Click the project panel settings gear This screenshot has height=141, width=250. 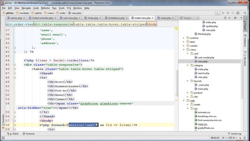(x=235, y=18)
